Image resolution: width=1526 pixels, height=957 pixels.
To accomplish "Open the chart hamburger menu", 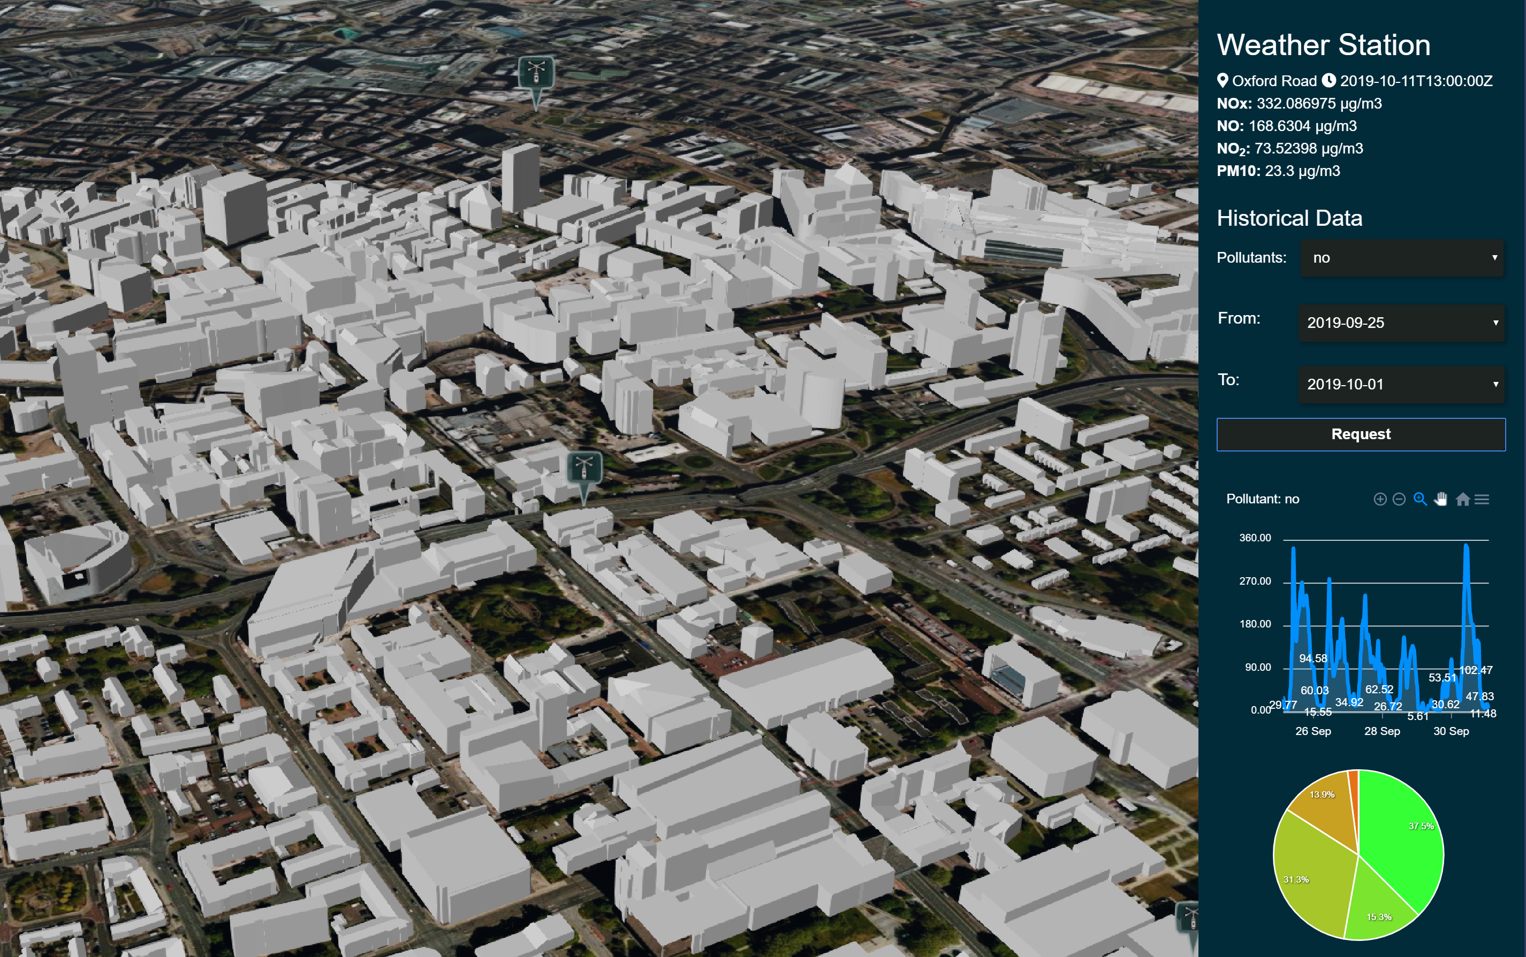I will [1482, 500].
